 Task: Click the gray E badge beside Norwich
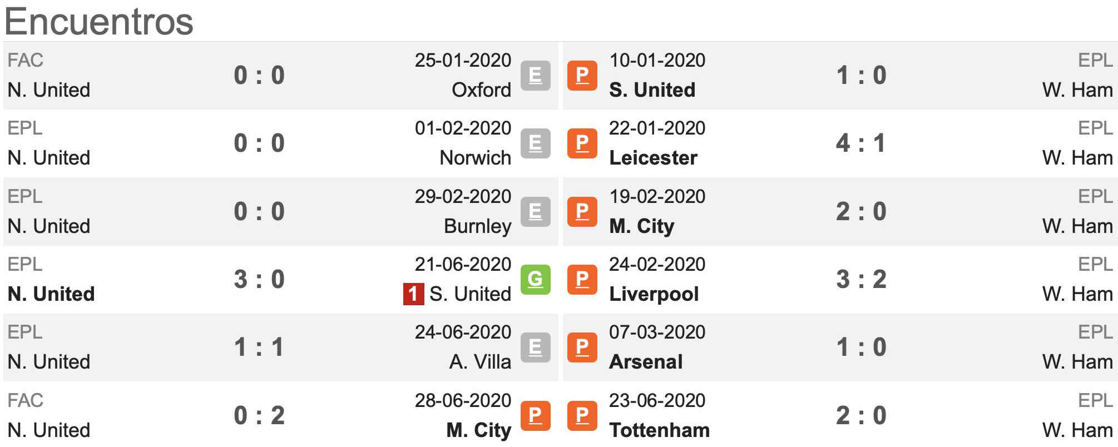coord(535,143)
